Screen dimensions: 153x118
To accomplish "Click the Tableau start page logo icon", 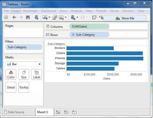I will coord(6,17).
